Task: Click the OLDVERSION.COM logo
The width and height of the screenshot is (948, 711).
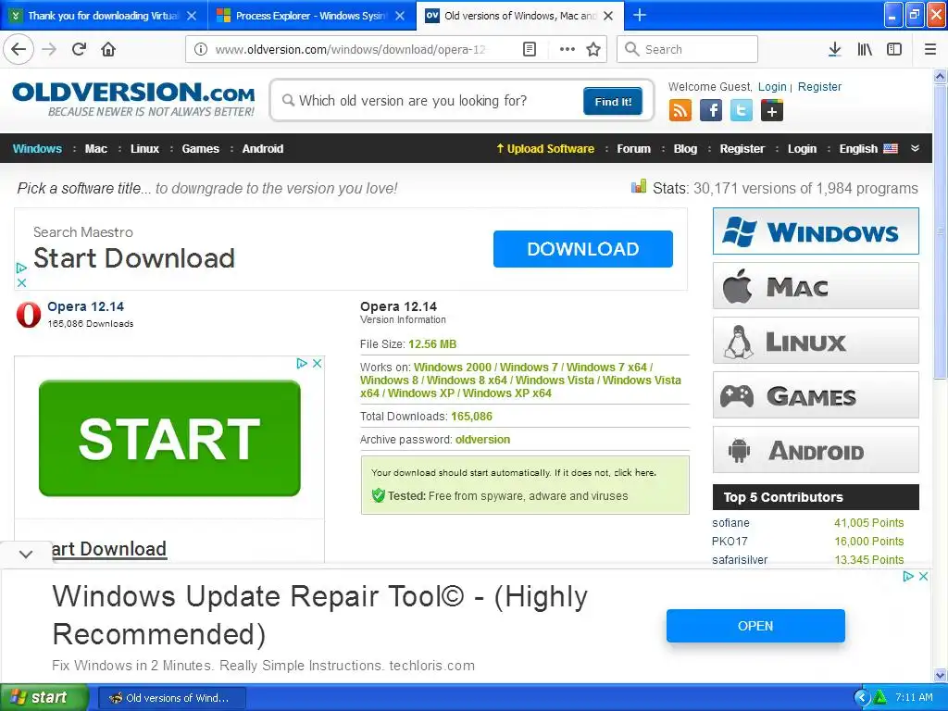Action: tap(133, 99)
